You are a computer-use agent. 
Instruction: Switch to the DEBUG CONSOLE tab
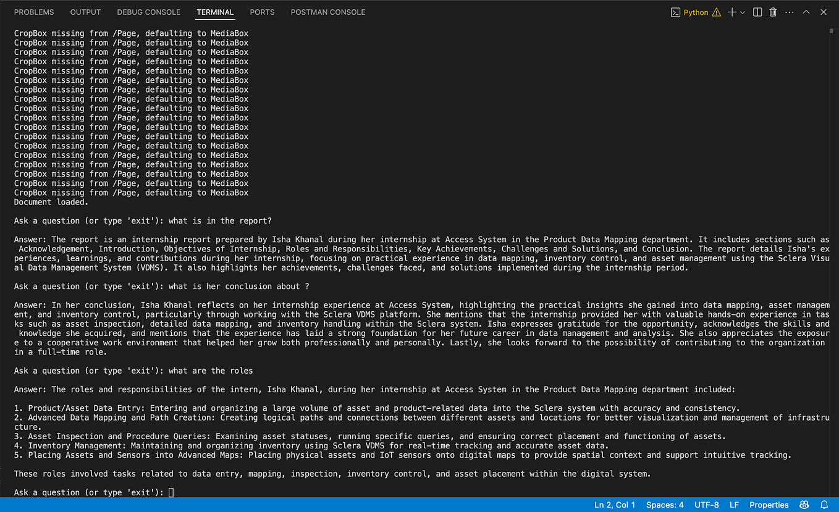pos(148,12)
